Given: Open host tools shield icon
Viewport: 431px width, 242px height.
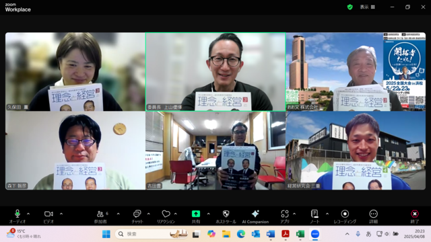Looking at the screenshot, I should pos(226,216).
